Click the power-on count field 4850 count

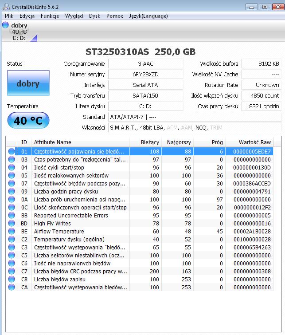coord(262,95)
